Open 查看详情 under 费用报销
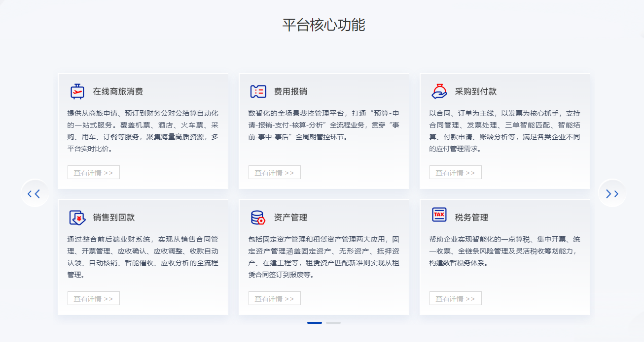Viewport: 644px width, 342px height. pyautogui.click(x=275, y=173)
